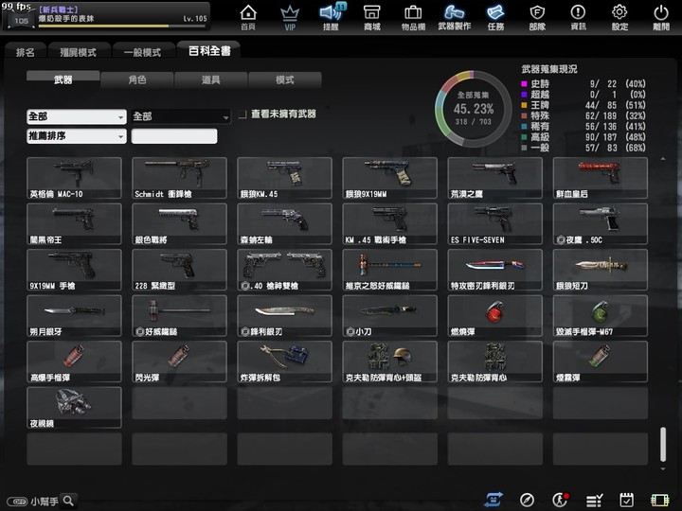The image size is (682, 511).
Task: Toggle the 小幫手 OFF switch
Action: (x=17, y=502)
